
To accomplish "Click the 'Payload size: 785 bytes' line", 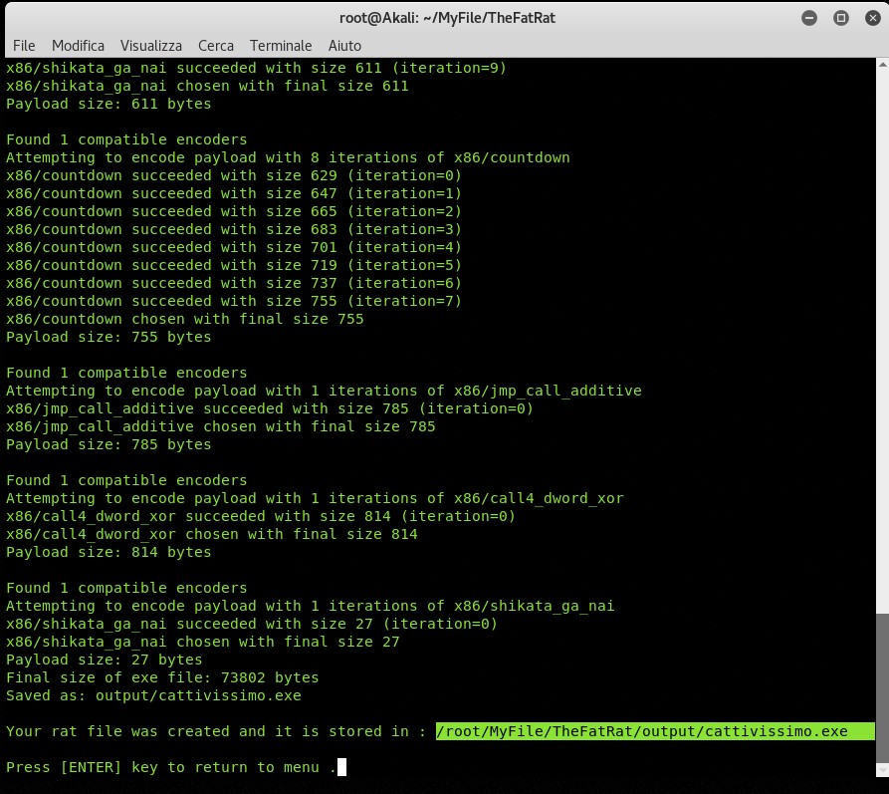I will click(x=109, y=444).
